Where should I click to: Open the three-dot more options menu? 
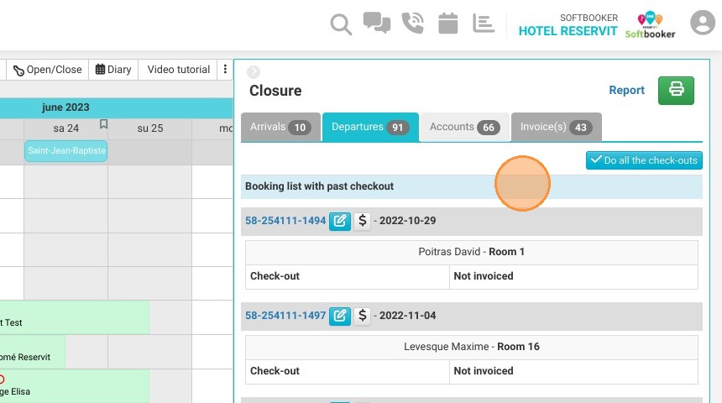pos(225,69)
